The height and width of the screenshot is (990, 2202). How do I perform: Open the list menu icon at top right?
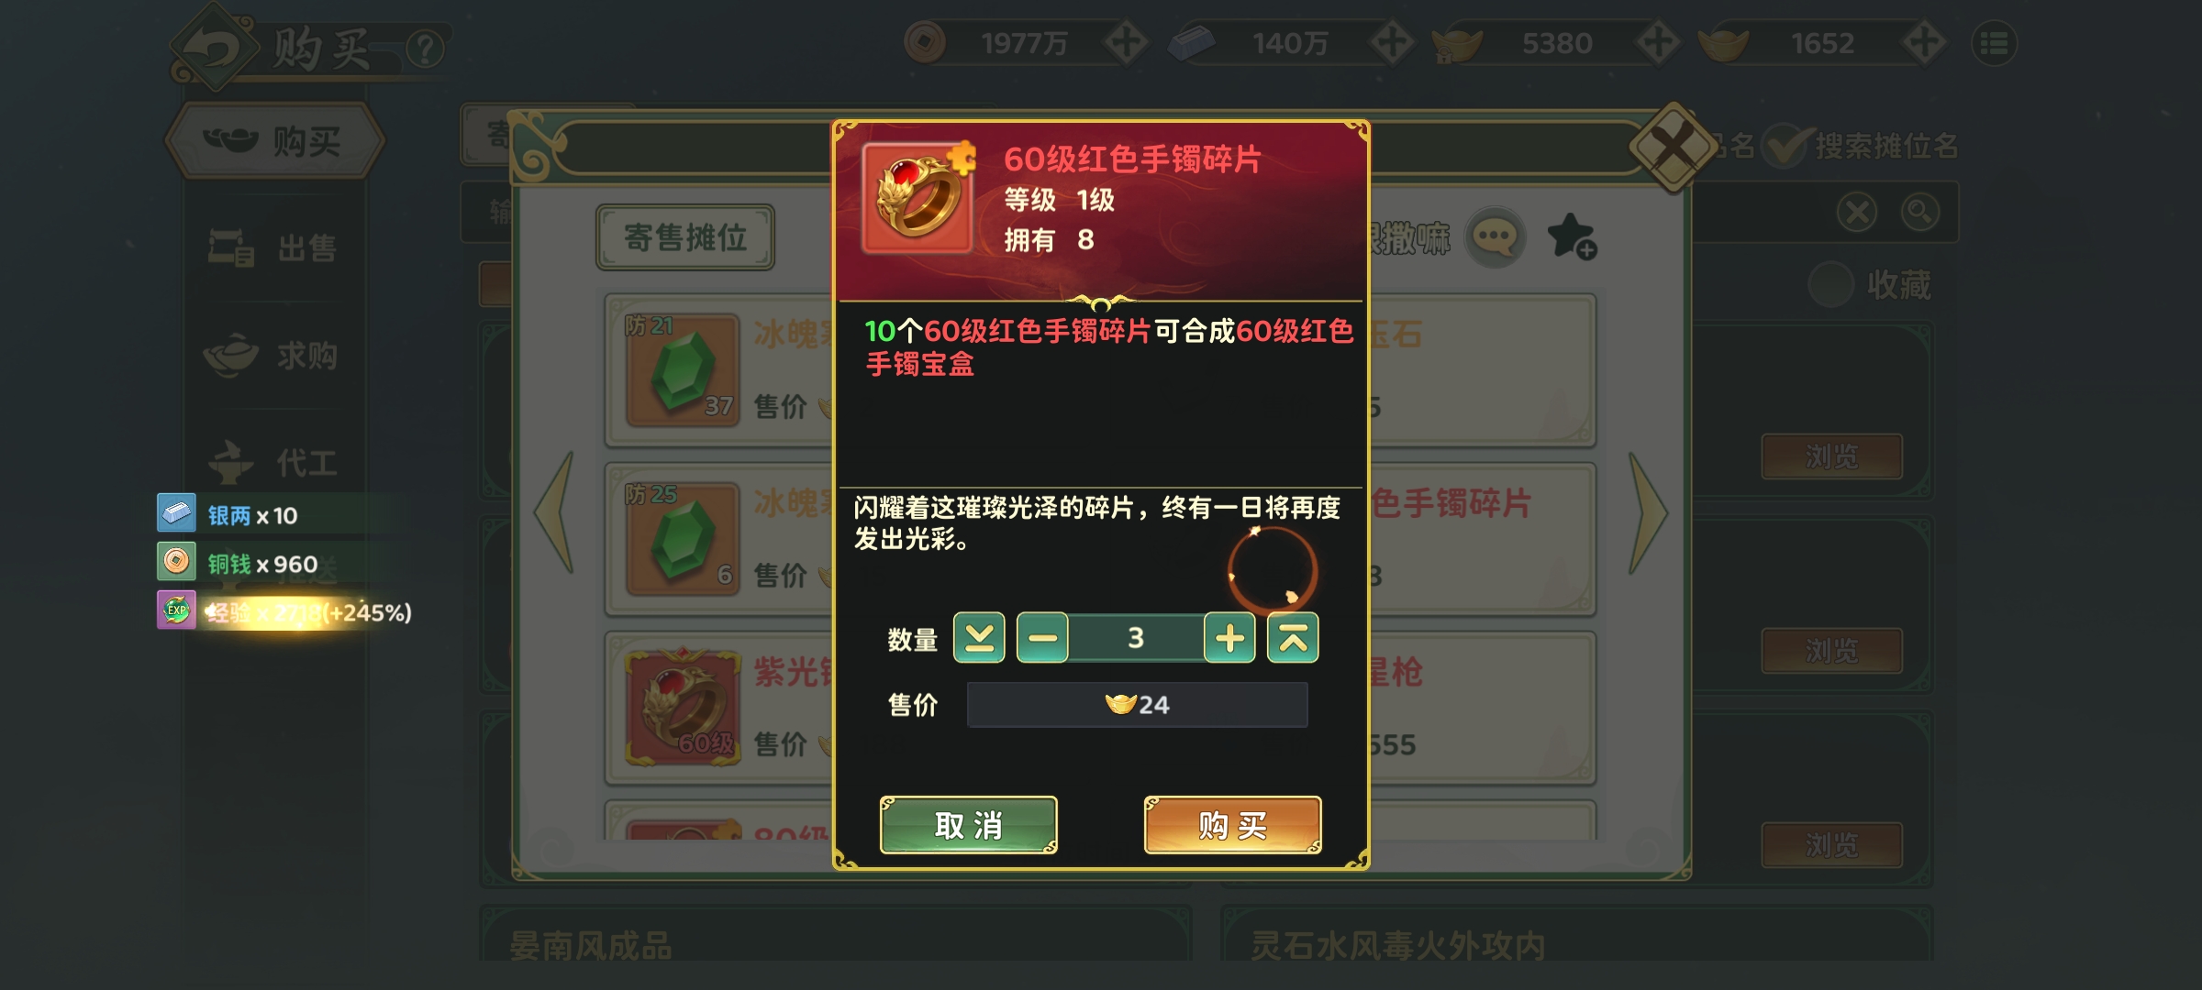click(1994, 44)
